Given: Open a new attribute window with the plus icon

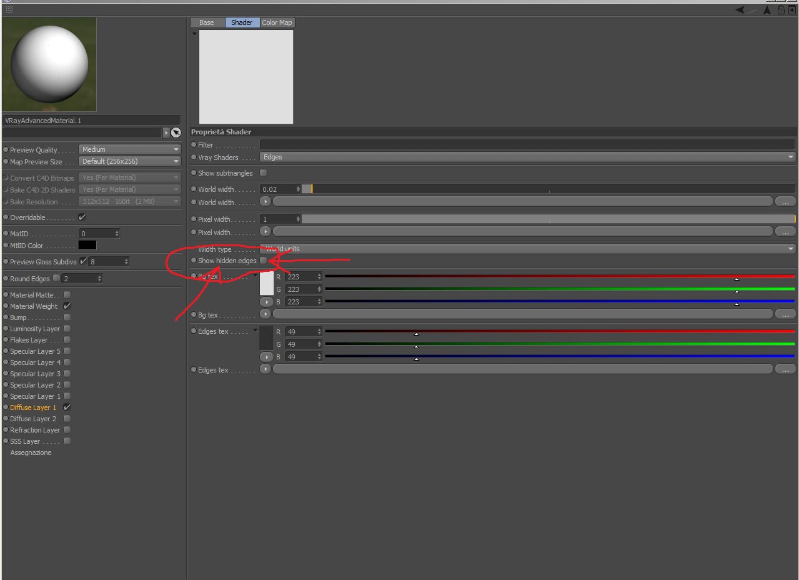Looking at the screenshot, I should 792,10.
